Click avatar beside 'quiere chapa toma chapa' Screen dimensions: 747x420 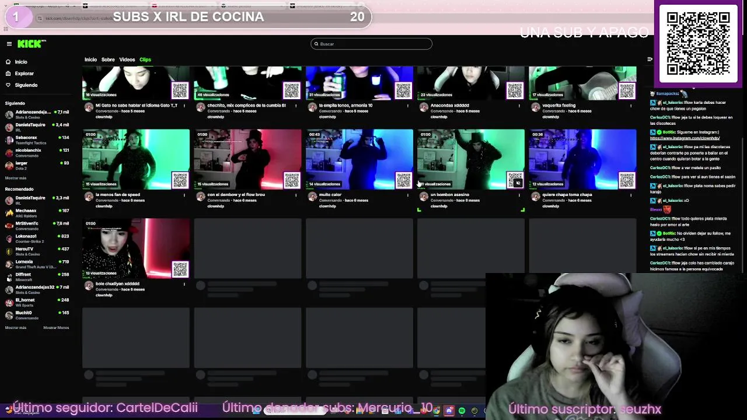[536, 197]
